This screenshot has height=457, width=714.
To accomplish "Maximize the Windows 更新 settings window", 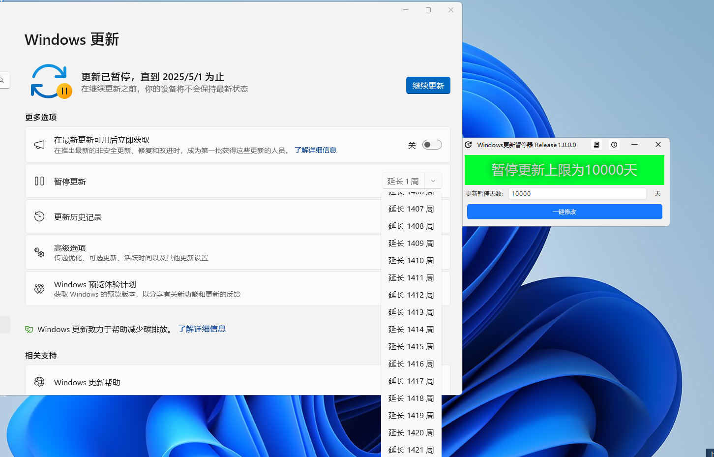I will [x=428, y=10].
